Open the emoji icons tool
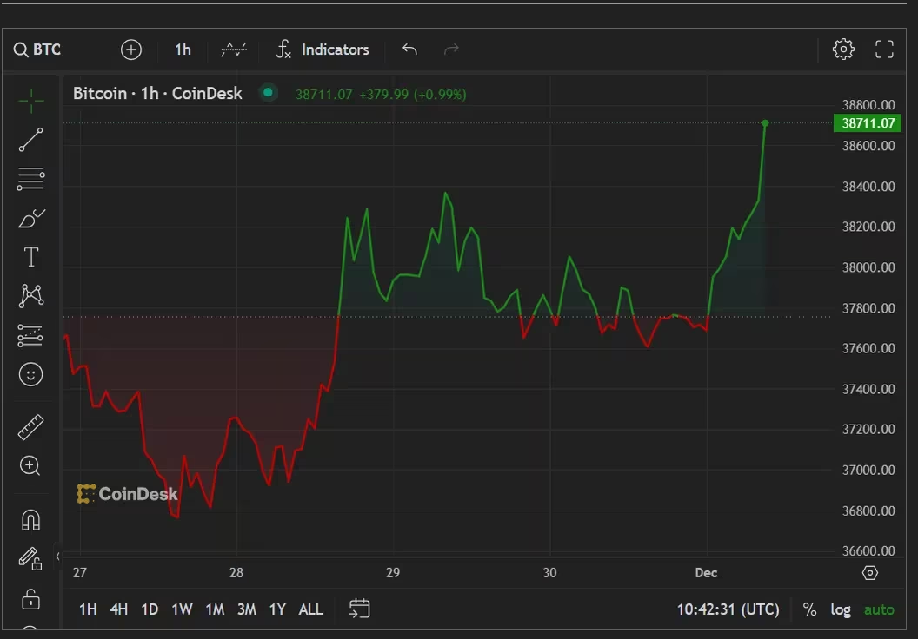 31,374
